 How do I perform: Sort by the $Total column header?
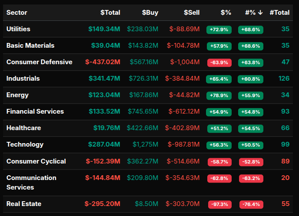coord(110,13)
